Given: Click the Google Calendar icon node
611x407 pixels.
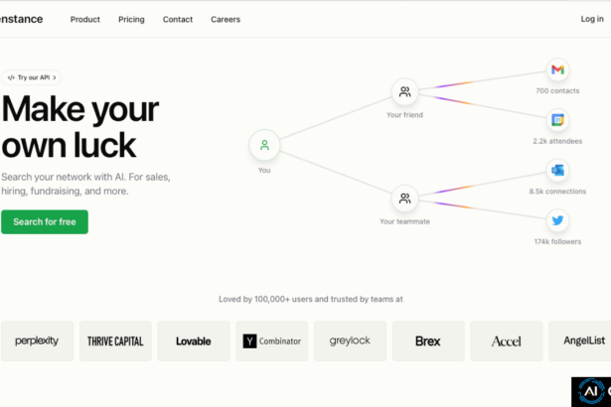Looking at the screenshot, I should [x=557, y=120].
